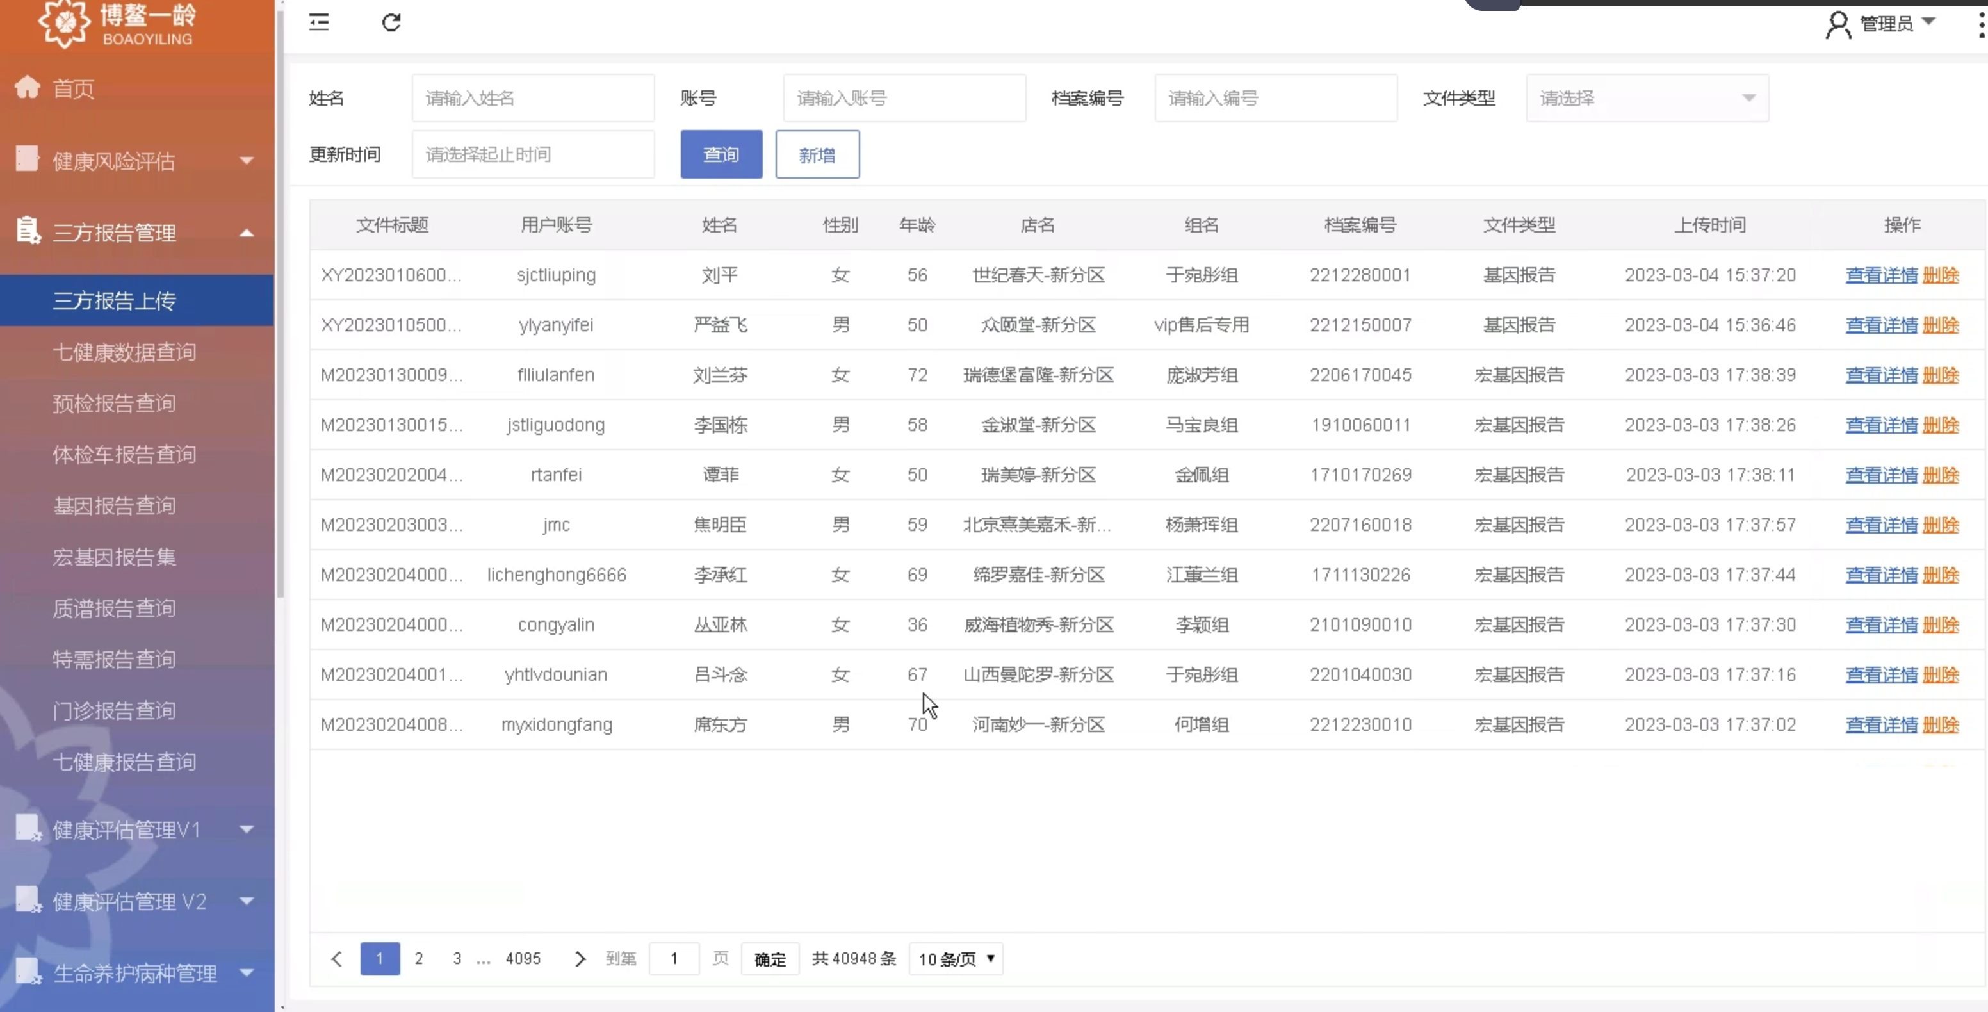
Task: Open 预检报告查询 in the sidebar
Action: 114,403
